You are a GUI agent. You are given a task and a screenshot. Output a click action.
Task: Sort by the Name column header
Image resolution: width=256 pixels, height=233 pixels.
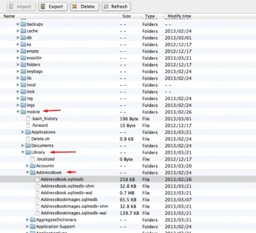coord(9,16)
